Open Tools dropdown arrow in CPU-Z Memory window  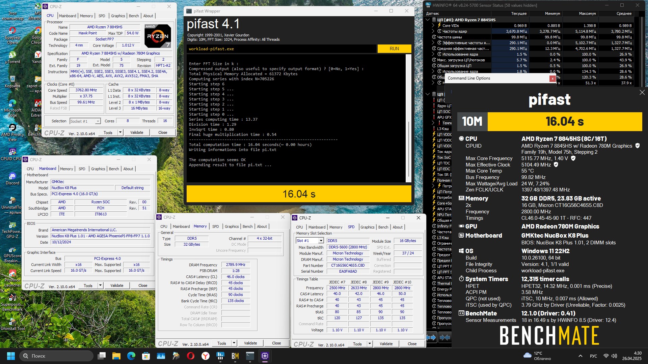coord(234,343)
